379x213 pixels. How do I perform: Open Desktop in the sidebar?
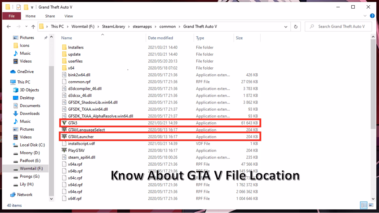click(24, 98)
